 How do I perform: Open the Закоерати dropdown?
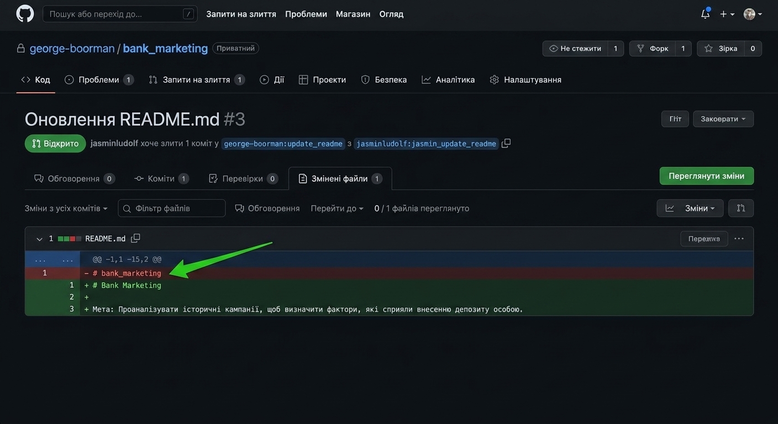point(723,119)
